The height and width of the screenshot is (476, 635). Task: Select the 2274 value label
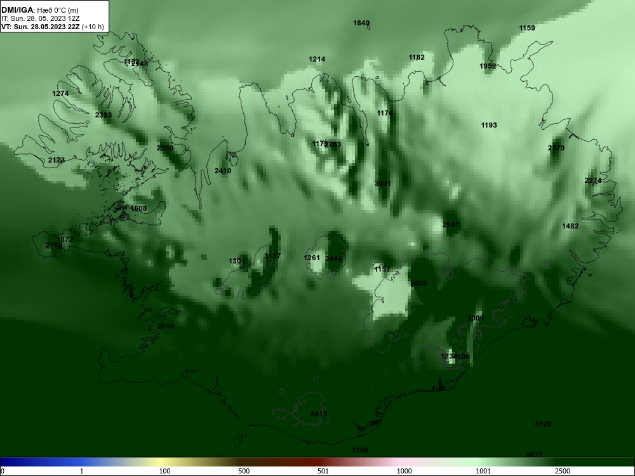pos(593,180)
